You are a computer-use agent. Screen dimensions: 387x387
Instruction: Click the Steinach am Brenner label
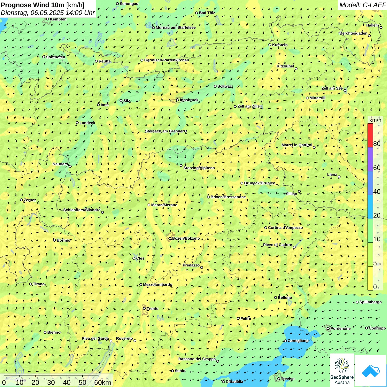coord(164,131)
